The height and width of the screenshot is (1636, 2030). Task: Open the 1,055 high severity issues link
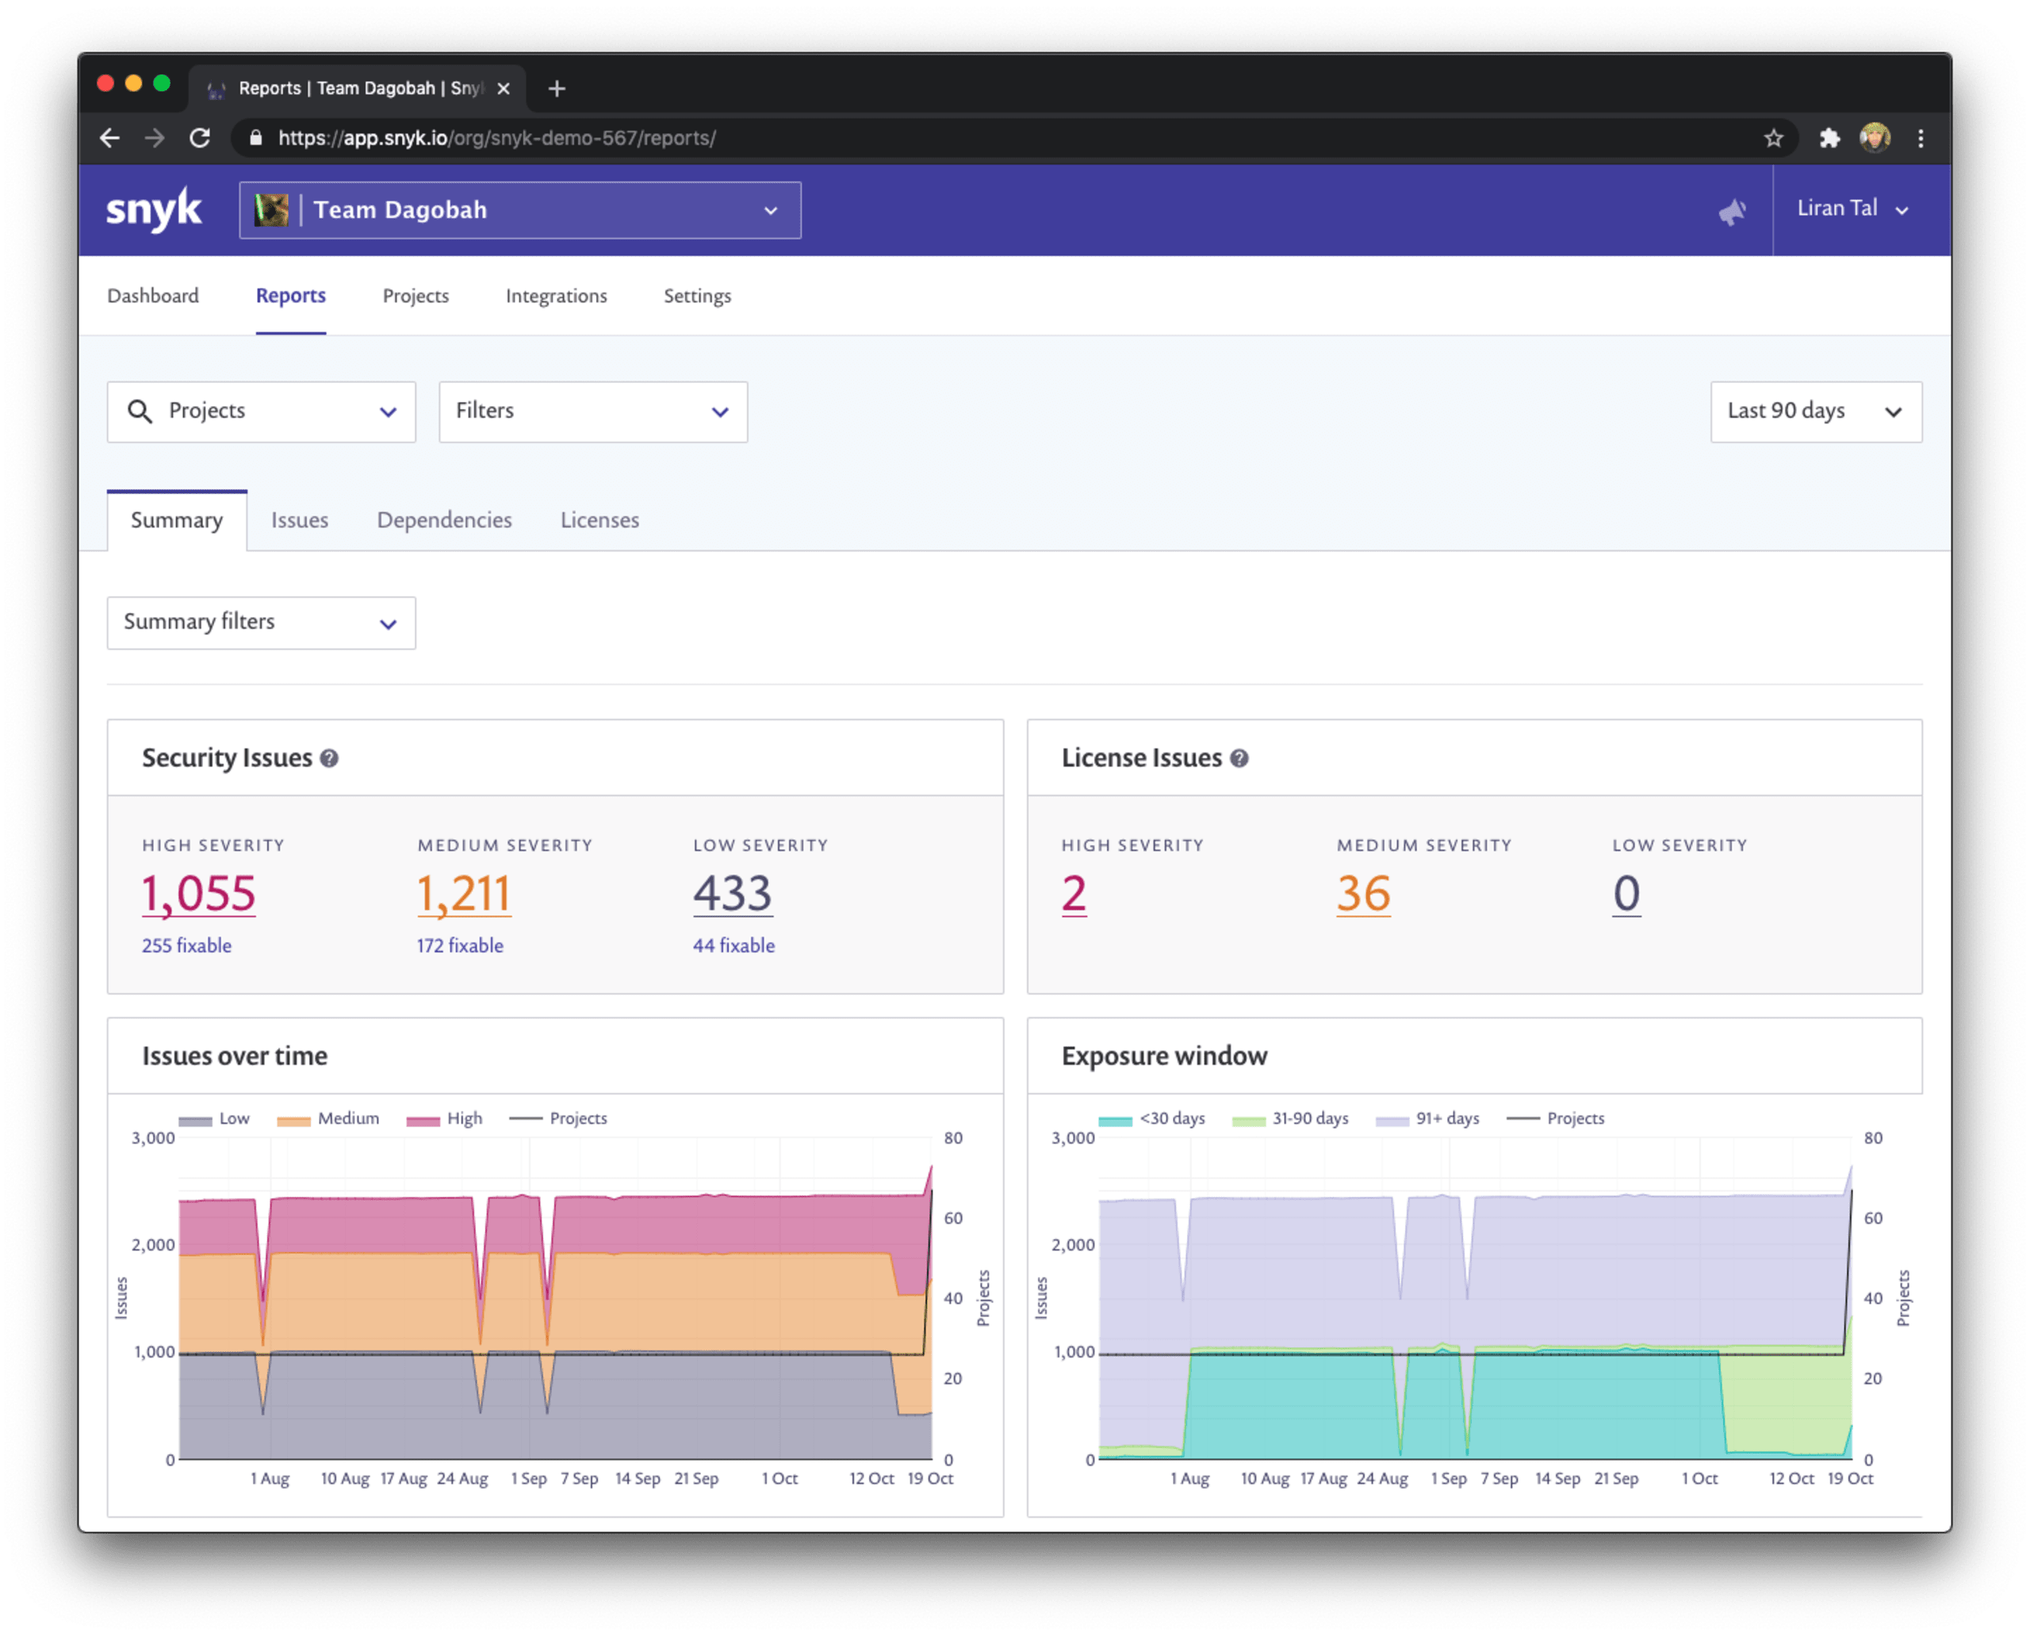199,894
